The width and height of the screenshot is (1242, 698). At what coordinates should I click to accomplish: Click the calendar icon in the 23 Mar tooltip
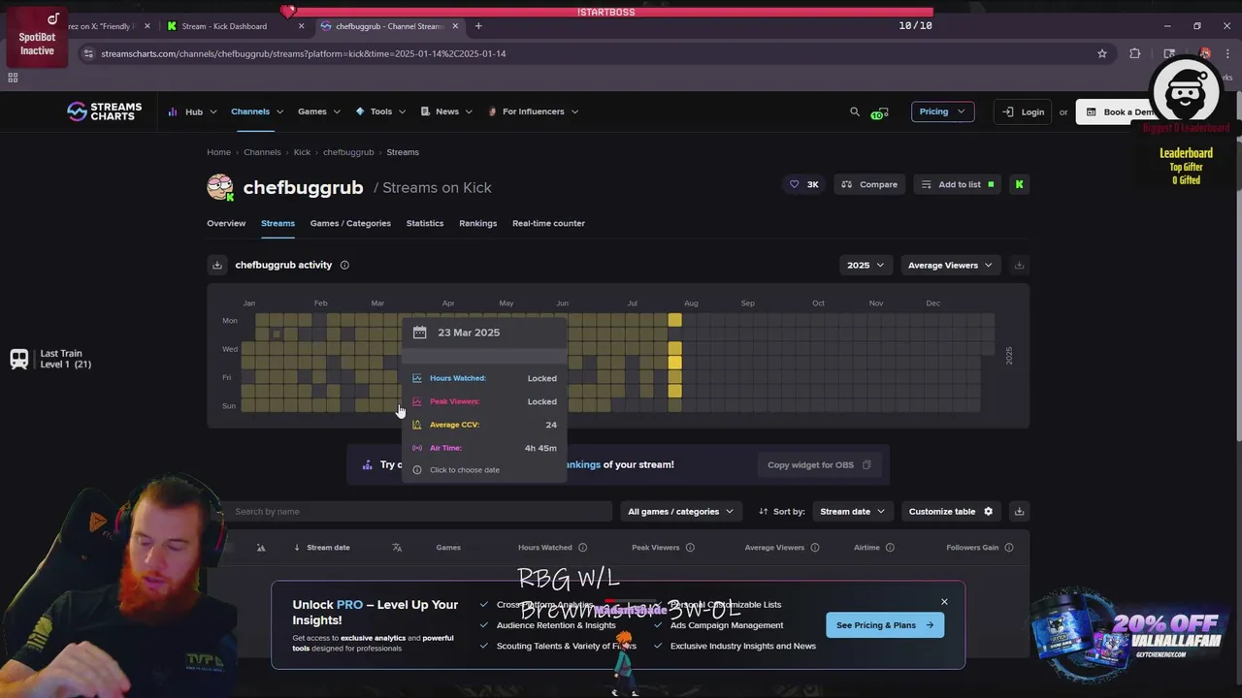tap(419, 333)
